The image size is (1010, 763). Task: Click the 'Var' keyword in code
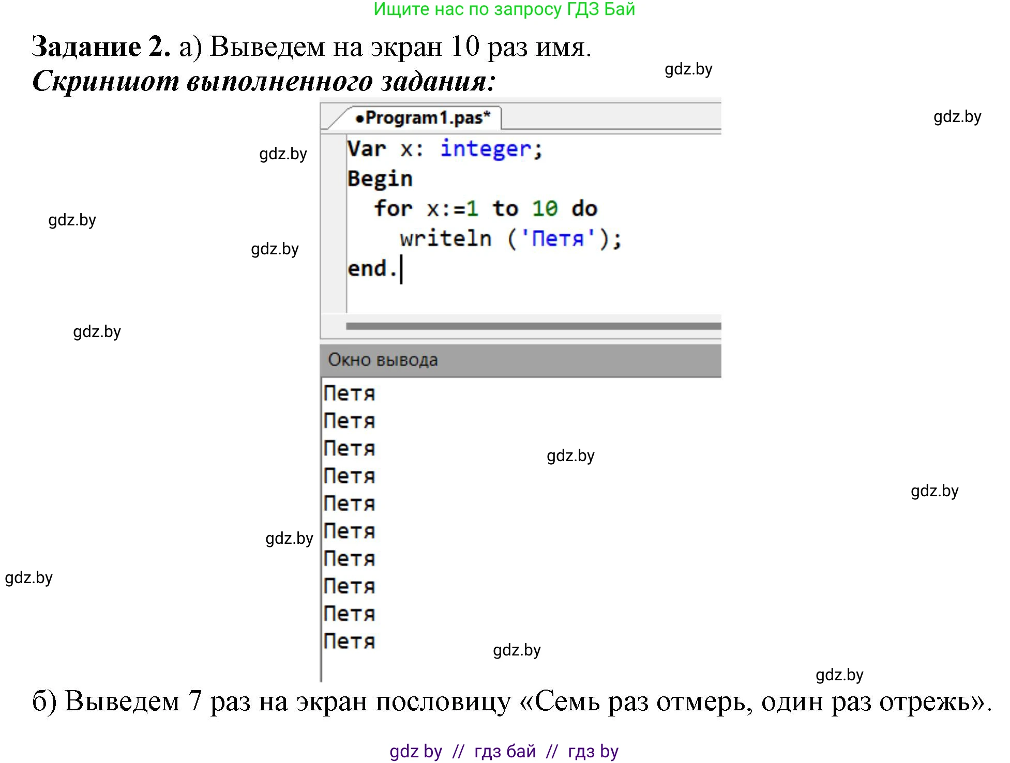366,149
